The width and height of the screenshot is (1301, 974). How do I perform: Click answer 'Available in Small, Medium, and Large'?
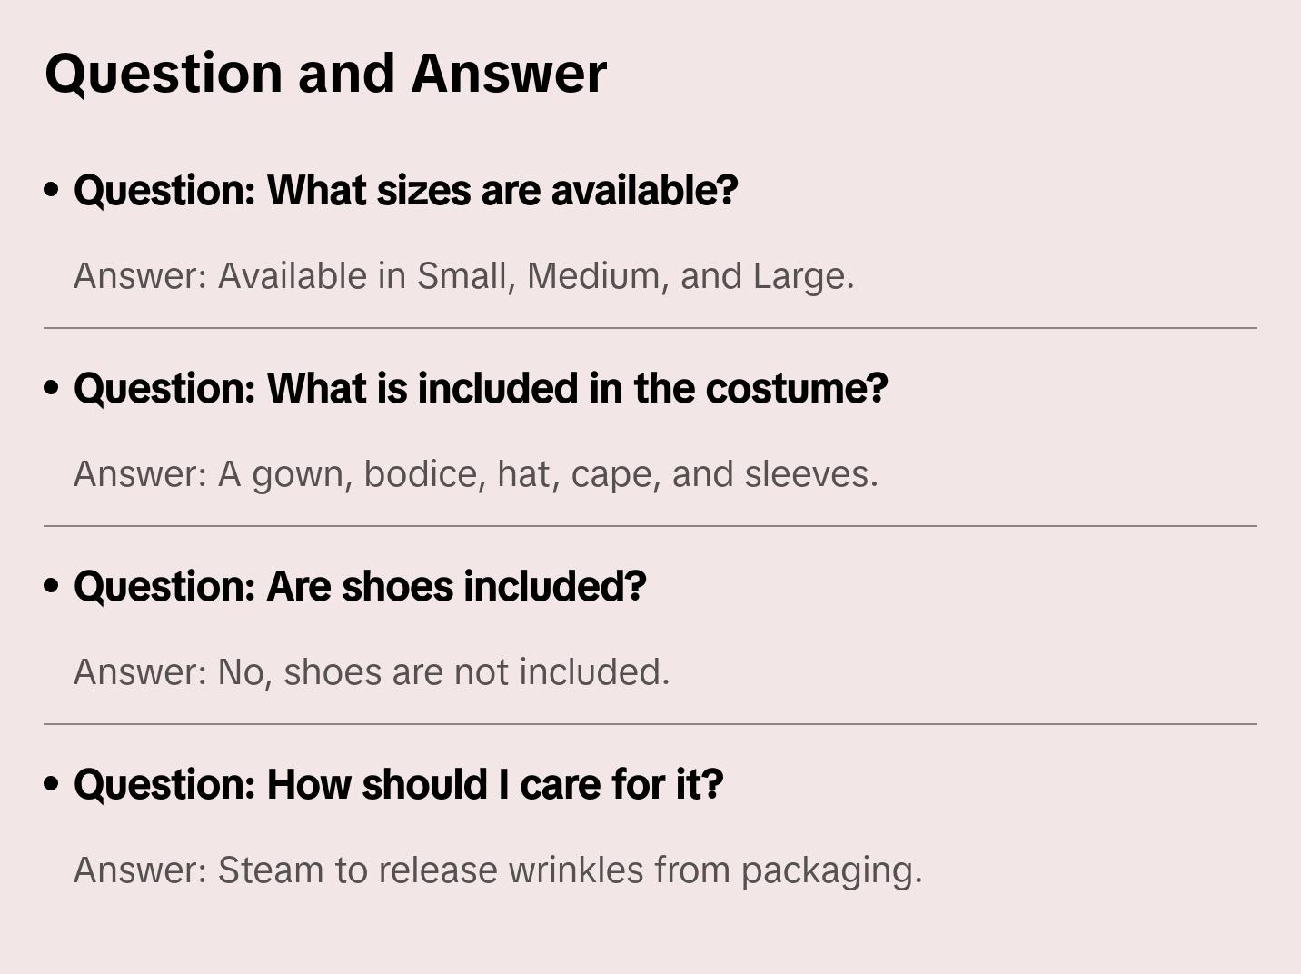click(463, 276)
